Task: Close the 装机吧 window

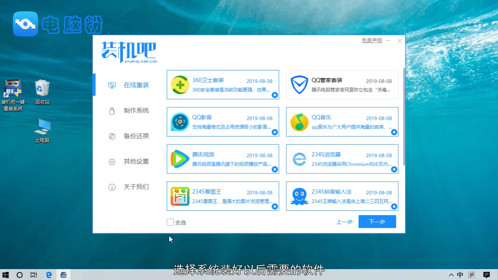Action: [400, 40]
